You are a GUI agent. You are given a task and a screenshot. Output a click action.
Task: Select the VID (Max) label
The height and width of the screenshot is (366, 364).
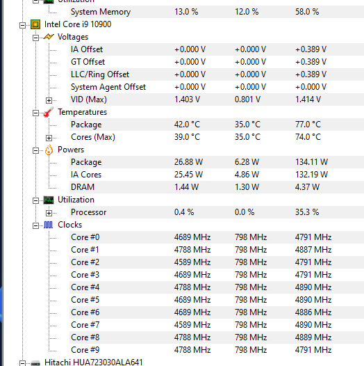tap(89, 100)
